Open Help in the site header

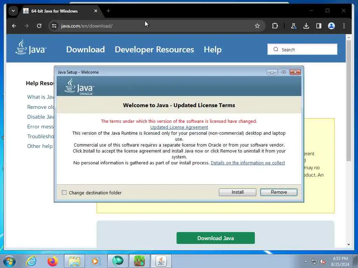(213, 50)
